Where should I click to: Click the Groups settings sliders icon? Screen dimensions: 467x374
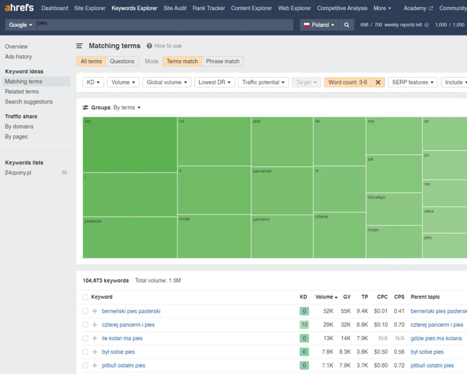pos(86,108)
